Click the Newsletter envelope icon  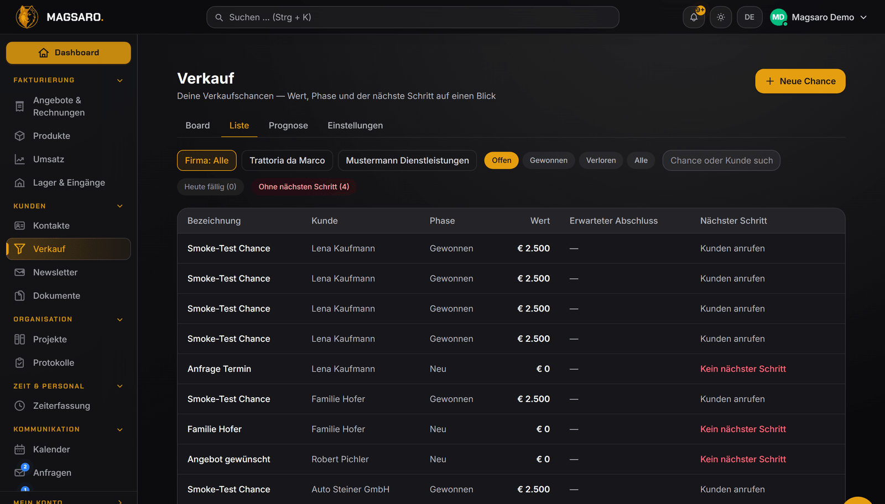(20, 272)
